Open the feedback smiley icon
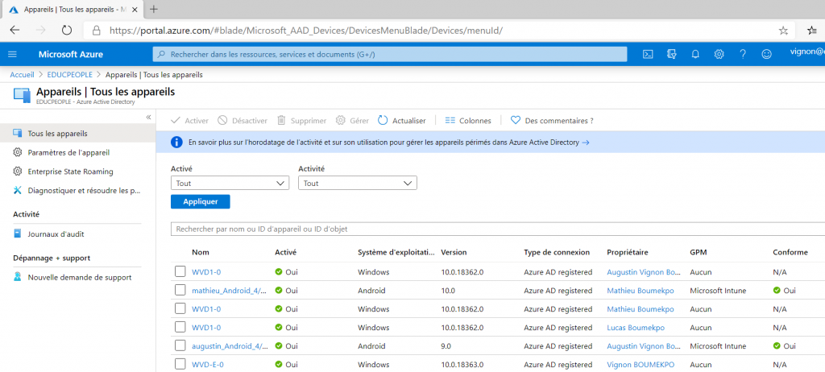This screenshot has width=825, height=372. click(767, 54)
